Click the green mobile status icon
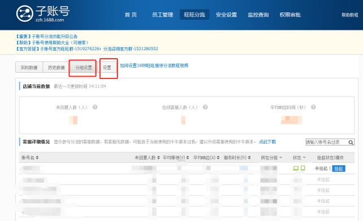 (x=303, y=168)
